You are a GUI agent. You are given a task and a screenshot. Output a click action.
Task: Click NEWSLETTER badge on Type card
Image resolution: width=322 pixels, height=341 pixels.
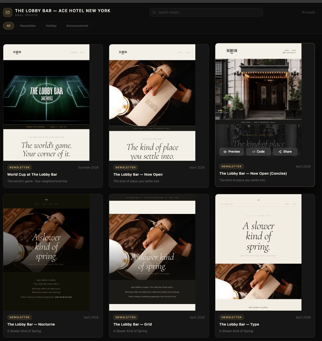pos(232,317)
